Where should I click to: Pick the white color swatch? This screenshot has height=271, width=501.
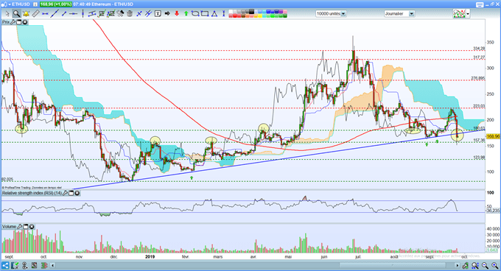coord(231,11)
